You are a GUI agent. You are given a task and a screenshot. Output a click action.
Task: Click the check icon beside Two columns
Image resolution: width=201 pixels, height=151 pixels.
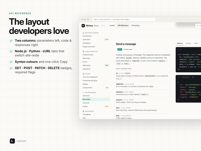pos(11,41)
